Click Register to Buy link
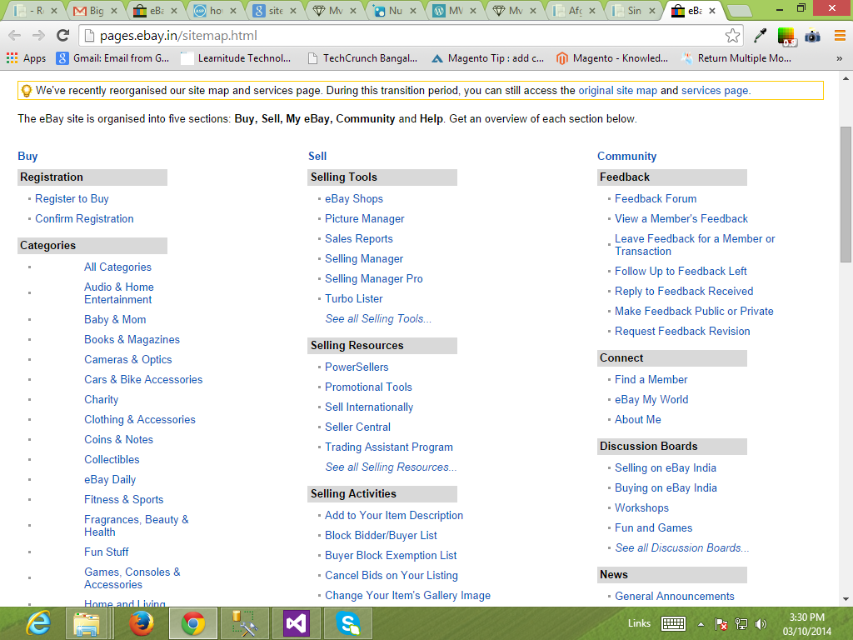853x640 pixels. [72, 198]
